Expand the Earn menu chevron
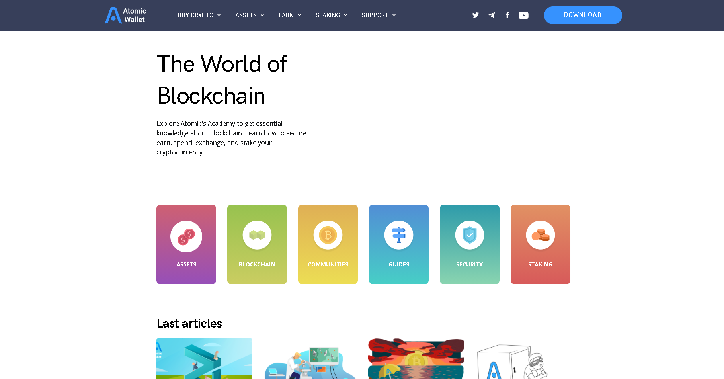Viewport: 724px width, 379px height. pos(299,15)
